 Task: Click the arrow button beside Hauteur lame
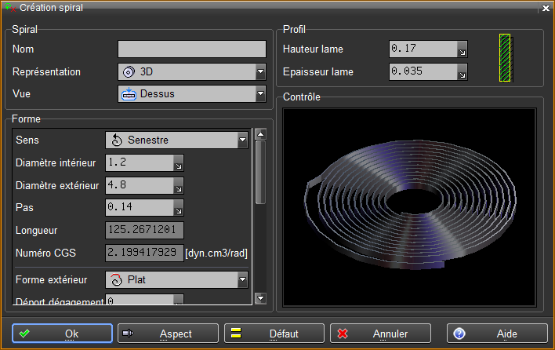[462, 49]
